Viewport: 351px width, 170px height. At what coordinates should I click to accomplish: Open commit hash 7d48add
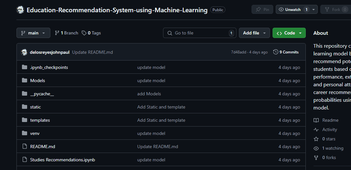pyautogui.click(x=238, y=52)
